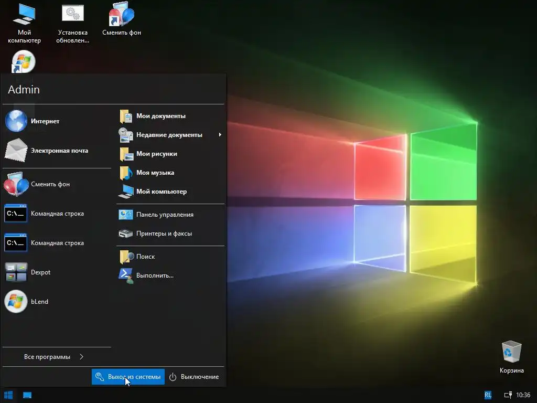Click Выключение power button

194,377
